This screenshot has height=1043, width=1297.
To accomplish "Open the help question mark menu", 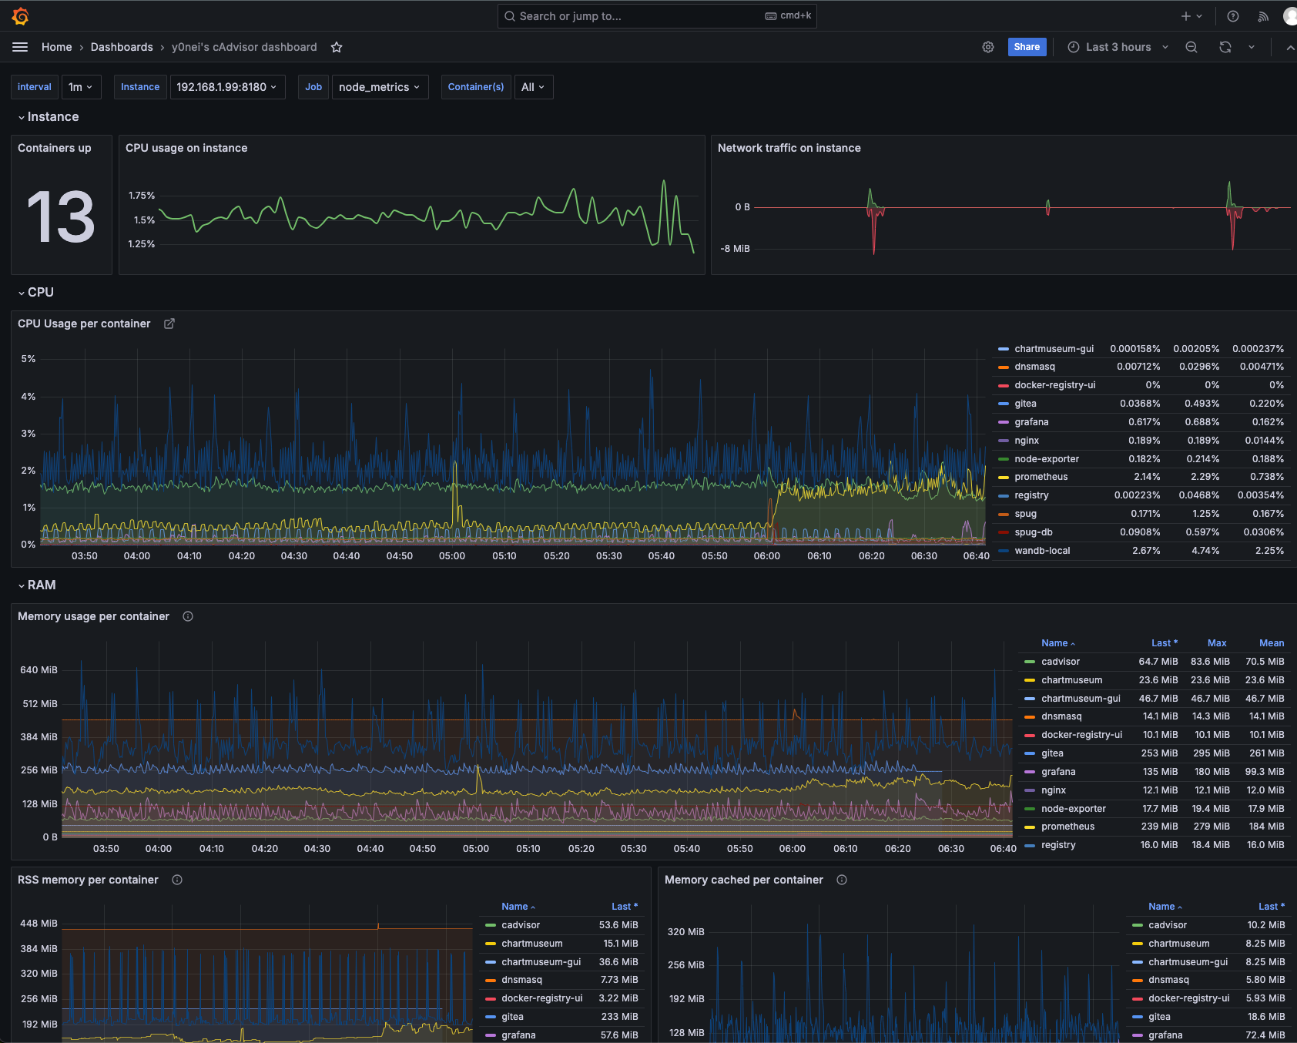I will (x=1233, y=16).
